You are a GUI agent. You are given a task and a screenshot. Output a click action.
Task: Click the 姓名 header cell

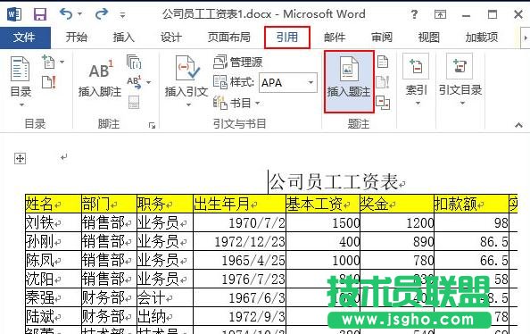click(54, 204)
